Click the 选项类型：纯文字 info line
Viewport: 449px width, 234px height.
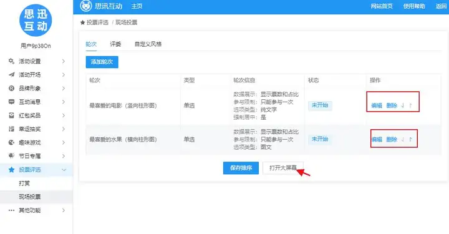coord(255,110)
